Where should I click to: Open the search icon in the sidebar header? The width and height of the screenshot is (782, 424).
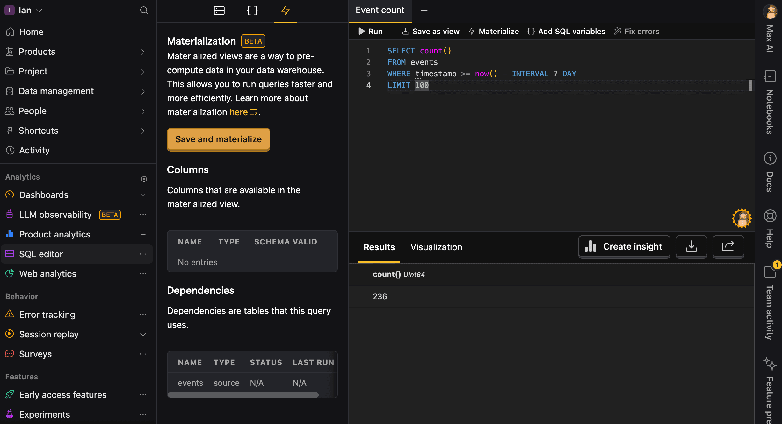[144, 10]
